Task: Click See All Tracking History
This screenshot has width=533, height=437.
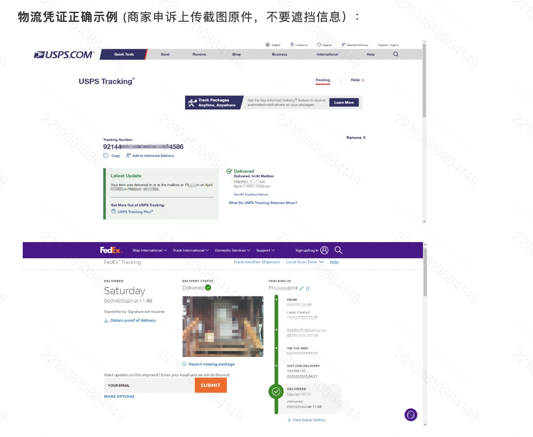Action: 251,195
